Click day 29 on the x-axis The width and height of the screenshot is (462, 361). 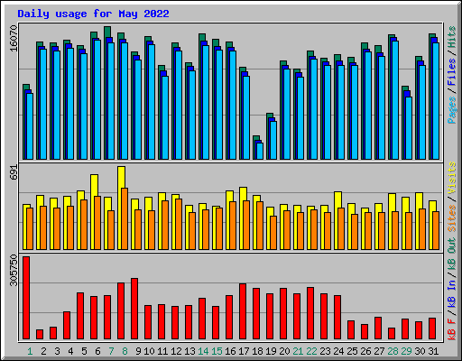point(406,351)
